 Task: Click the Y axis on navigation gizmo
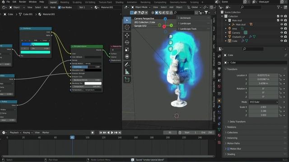(171, 25)
